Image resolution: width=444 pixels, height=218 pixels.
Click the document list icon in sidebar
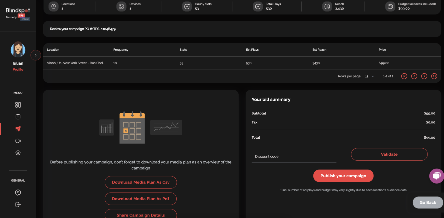coord(18,117)
